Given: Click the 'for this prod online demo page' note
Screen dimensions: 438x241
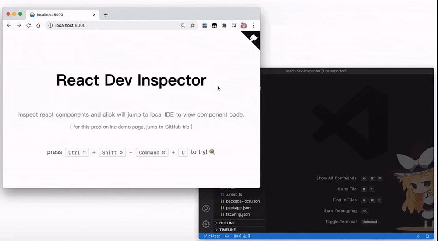Looking at the screenshot, I should [131, 127].
